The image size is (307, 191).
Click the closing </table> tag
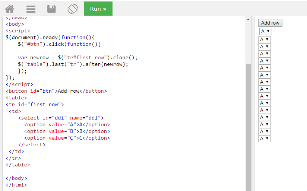18,165
